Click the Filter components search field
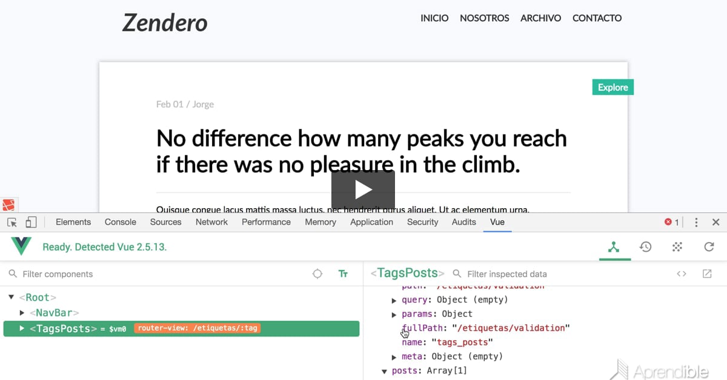The height and width of the screenshot is (380, 727). point(158,274)
